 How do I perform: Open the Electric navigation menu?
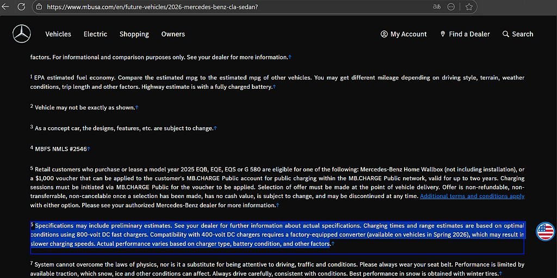click(x=95, y=34)
